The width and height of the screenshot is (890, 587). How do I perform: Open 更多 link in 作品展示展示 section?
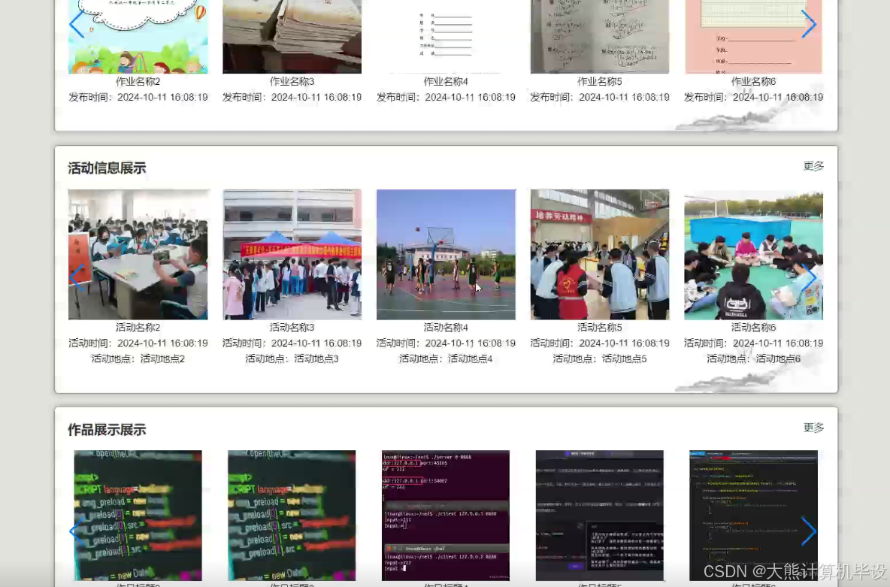tap(813, 428)
